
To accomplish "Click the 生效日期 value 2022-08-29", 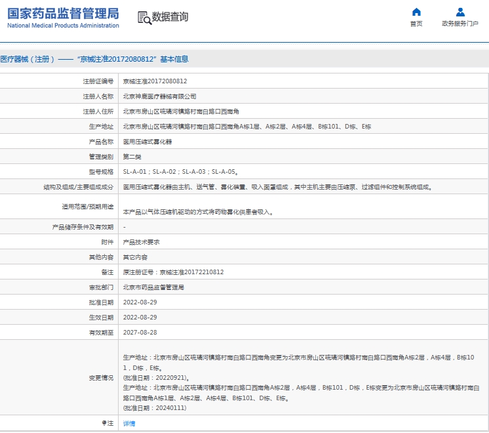I will [140, 317].
